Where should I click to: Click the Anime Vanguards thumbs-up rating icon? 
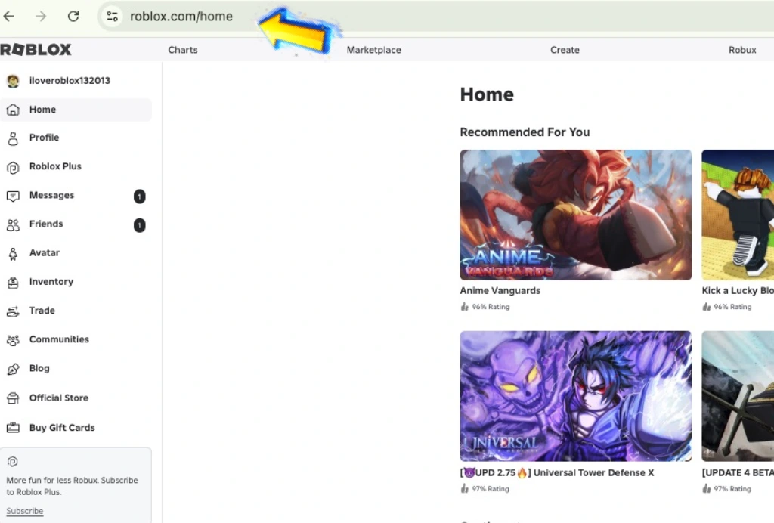coord(464,307)
